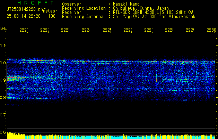
Task: Click the 2230 time marker
Action: 211,30
